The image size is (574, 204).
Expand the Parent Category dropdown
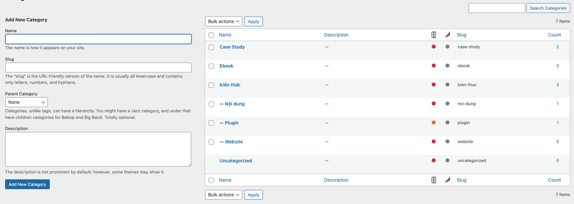click(26, 102)
